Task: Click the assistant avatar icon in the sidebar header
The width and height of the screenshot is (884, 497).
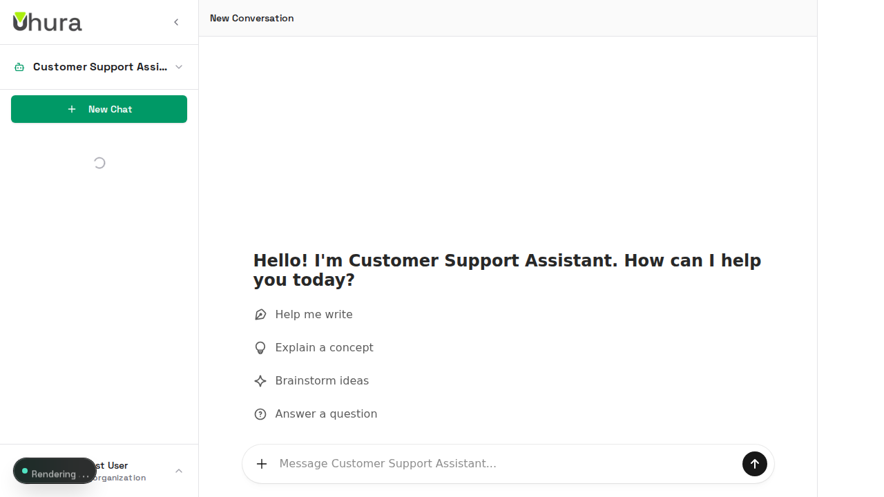Action: click(19, 66)
